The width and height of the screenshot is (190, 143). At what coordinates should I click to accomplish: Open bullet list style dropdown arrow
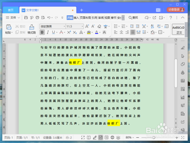point(119,26)
